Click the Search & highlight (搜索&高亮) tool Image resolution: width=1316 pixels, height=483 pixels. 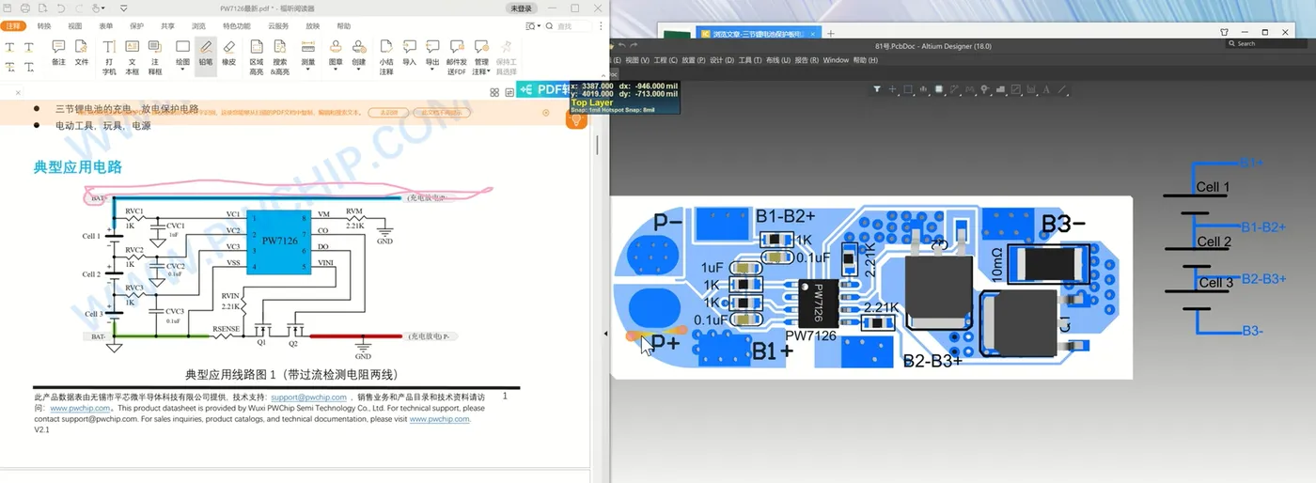[x=280, y=58]
